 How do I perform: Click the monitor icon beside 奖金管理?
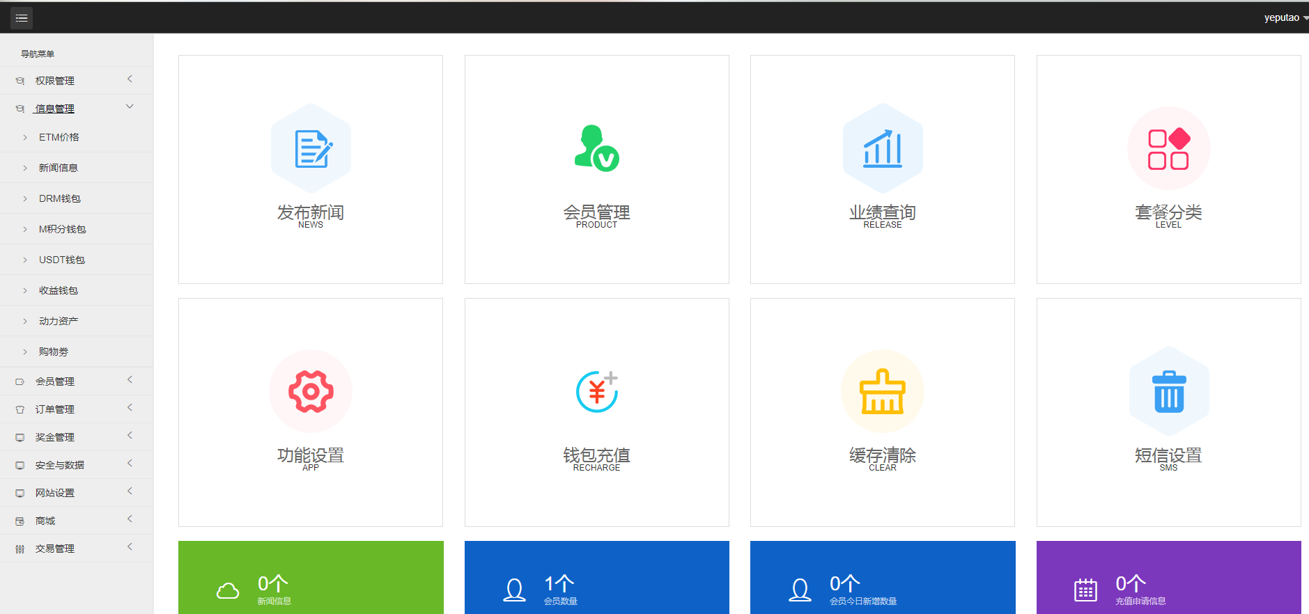point(20,437)
